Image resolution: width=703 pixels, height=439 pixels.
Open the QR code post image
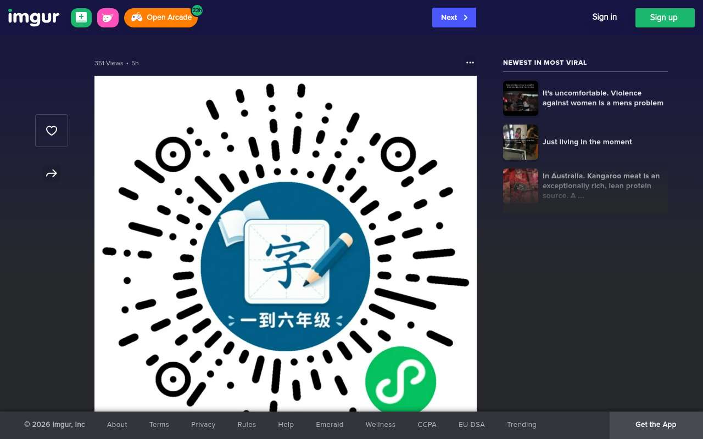coord(286,244)
